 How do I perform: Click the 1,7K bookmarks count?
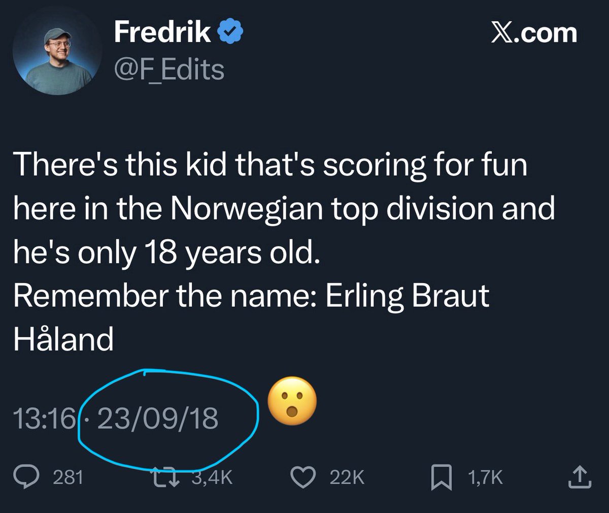click(x=485, y=477)
